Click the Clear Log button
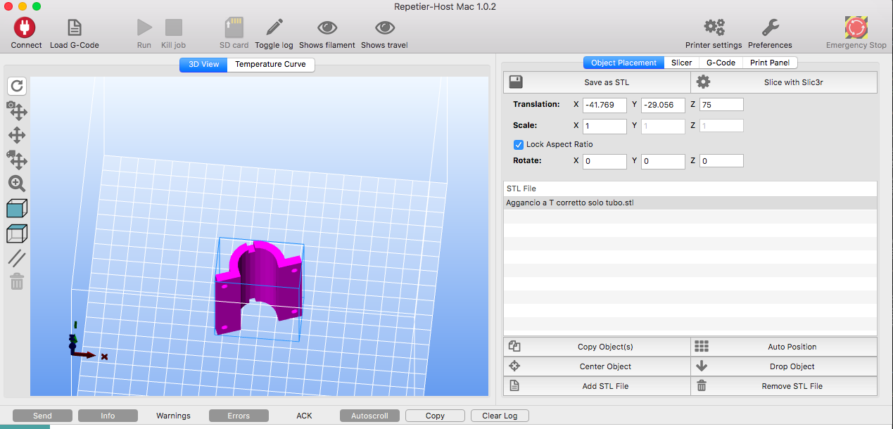Image resolution: width=893 pixels, height=429 pixels. click(x=500, y=416)
